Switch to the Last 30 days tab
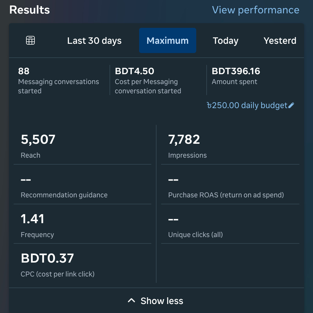The width and height of the screenshot is (313, 313). point(94,41)
